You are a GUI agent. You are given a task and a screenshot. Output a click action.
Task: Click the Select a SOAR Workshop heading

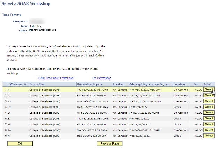click(26, 3)
